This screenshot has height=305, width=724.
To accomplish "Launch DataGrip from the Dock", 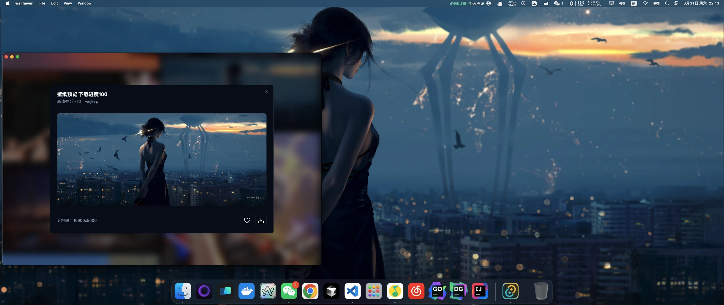I will tap(459, 291).
